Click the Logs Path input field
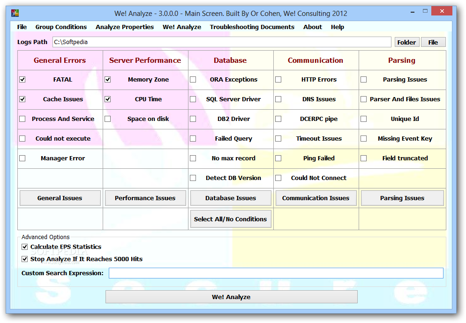Screen dimensions: 466x323 [x=222, y=42]
